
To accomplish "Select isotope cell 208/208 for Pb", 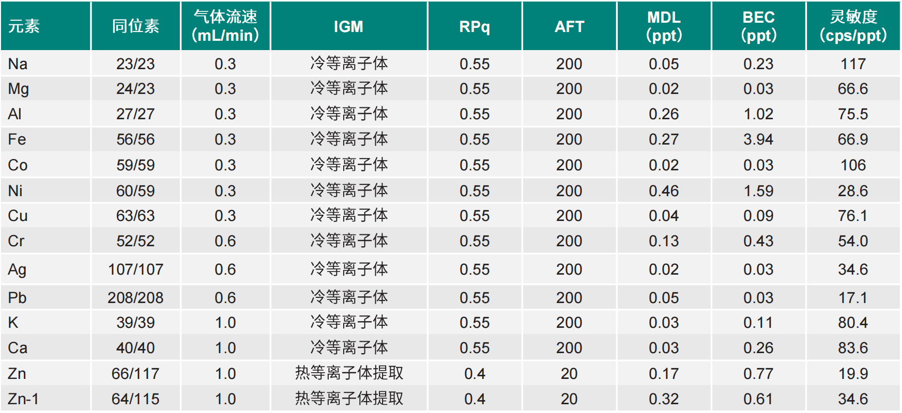I will [x=135, y=297].
